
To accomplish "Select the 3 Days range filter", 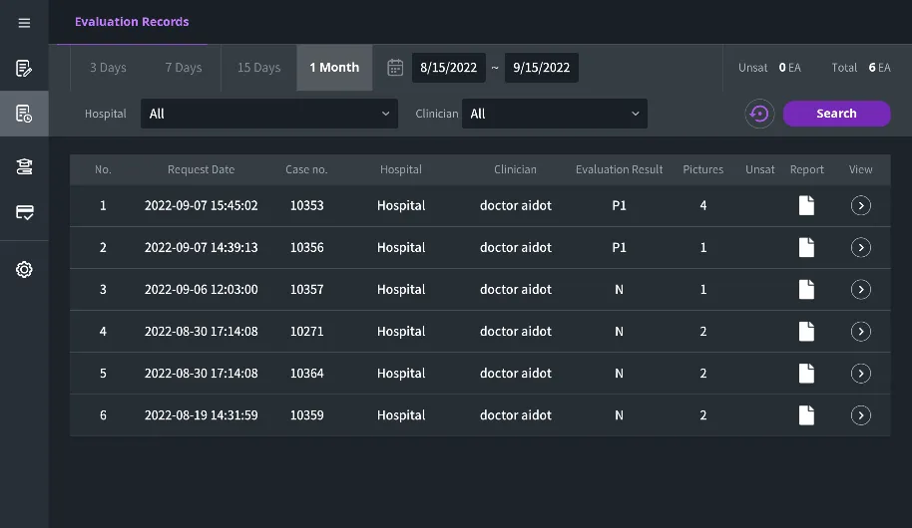I will point(108,68).
